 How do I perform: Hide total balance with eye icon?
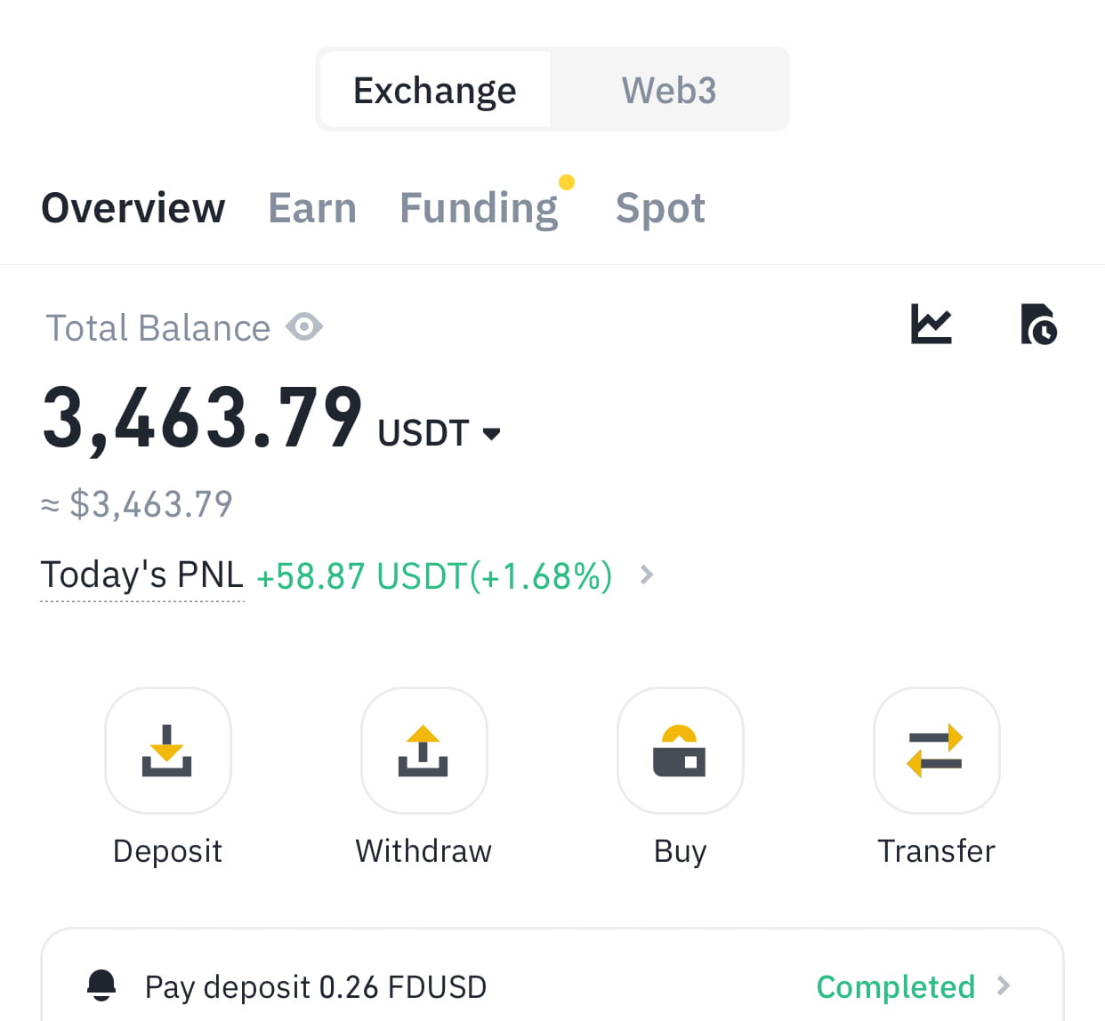(304, 327)
